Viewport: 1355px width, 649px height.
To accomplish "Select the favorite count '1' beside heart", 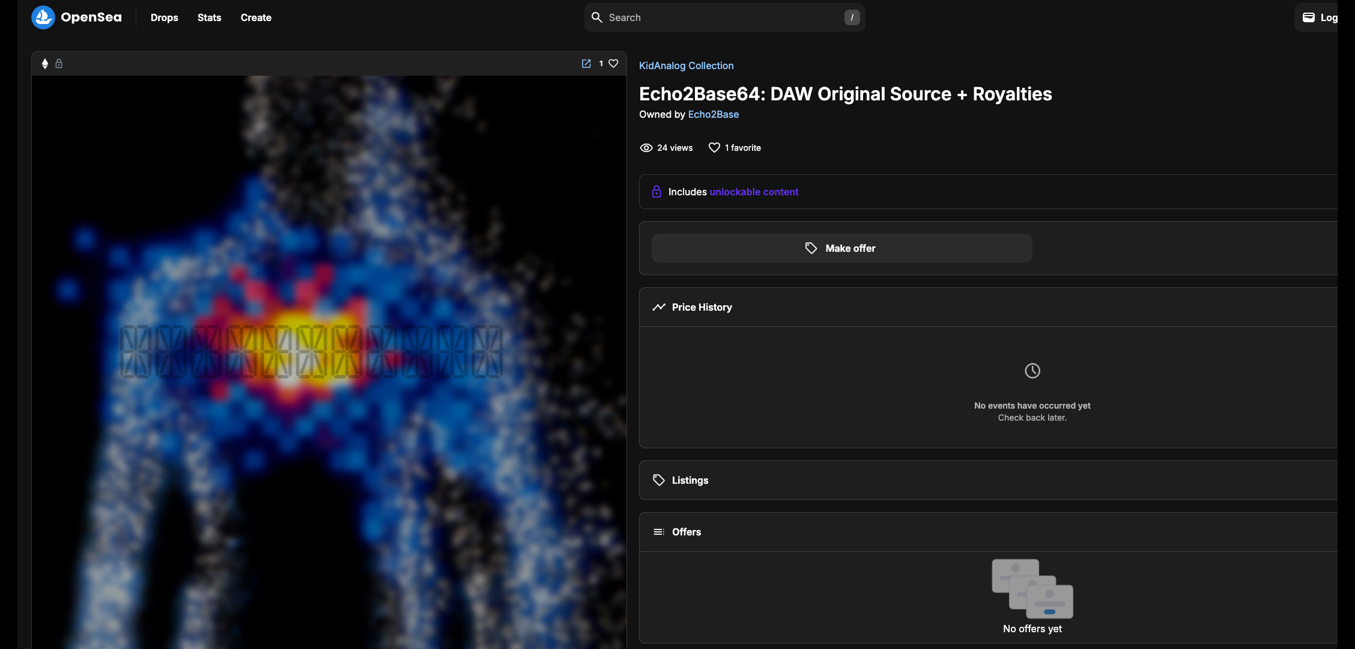I will point(601,64).
